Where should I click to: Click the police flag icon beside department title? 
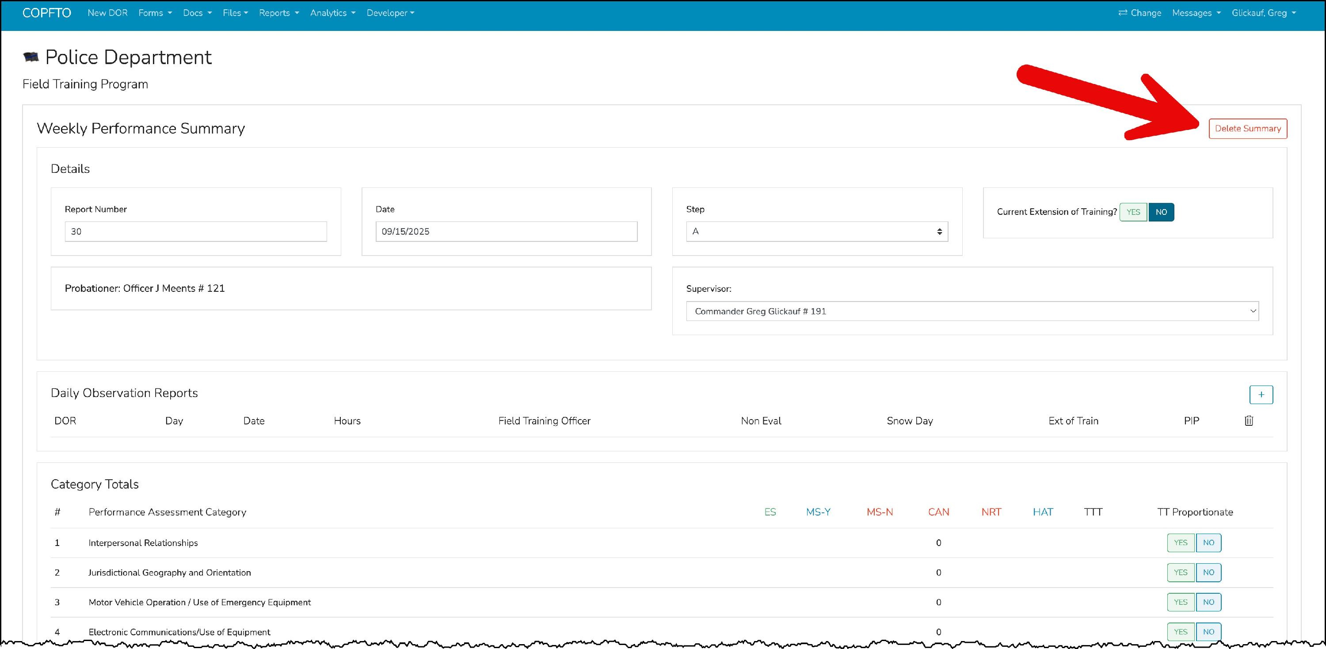pyautogui.click(x=31, y=57)
